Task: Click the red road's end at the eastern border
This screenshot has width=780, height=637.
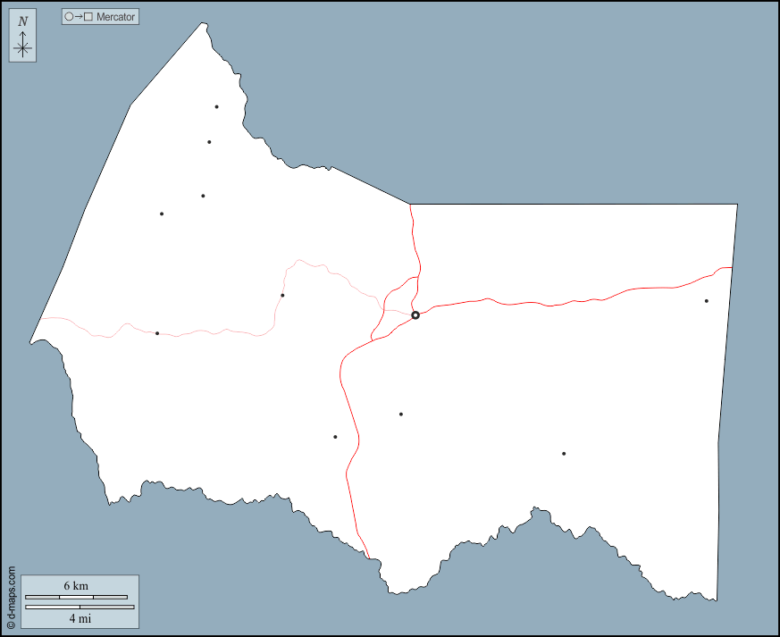Action: (731, 268)
